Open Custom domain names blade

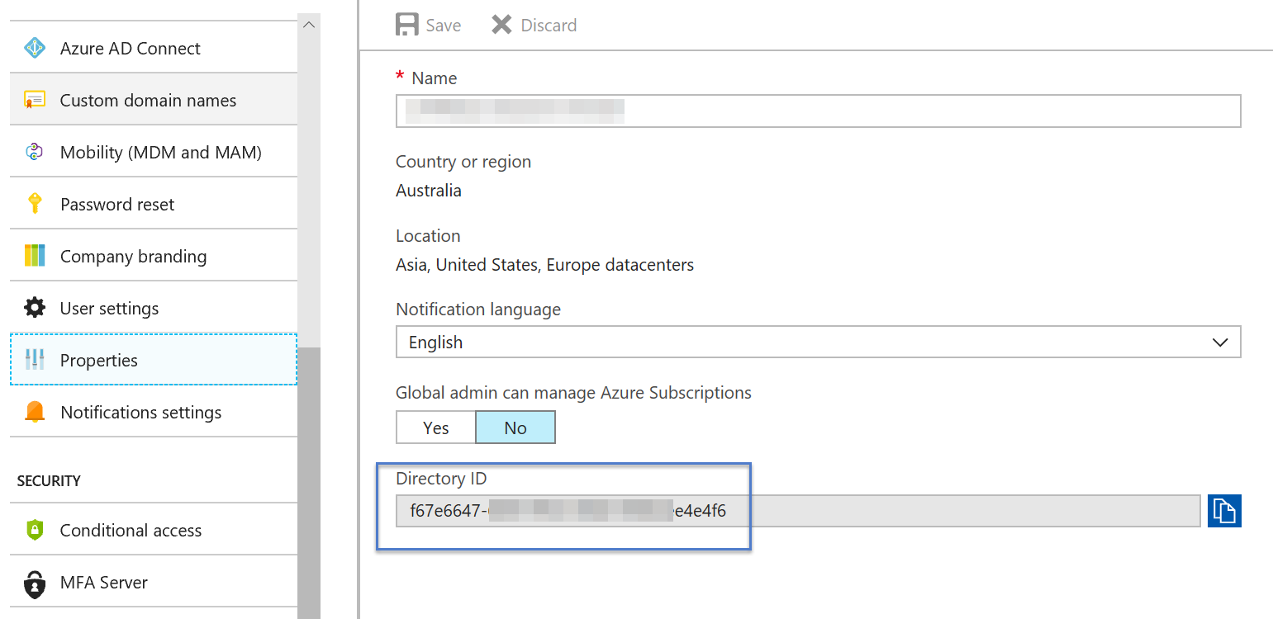click(x=154, y=100)
